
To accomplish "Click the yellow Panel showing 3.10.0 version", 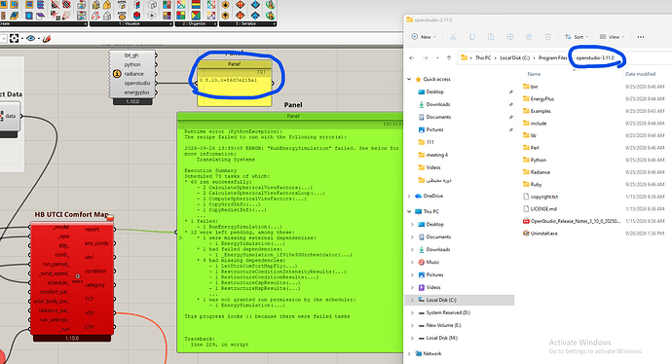I will coord(235,83).
